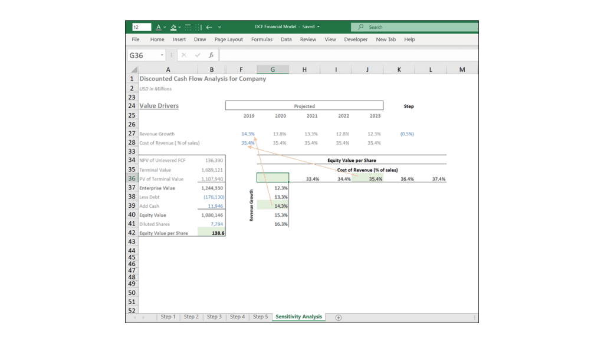Click the Enter checkmark icon beside the formula bar

197,55
